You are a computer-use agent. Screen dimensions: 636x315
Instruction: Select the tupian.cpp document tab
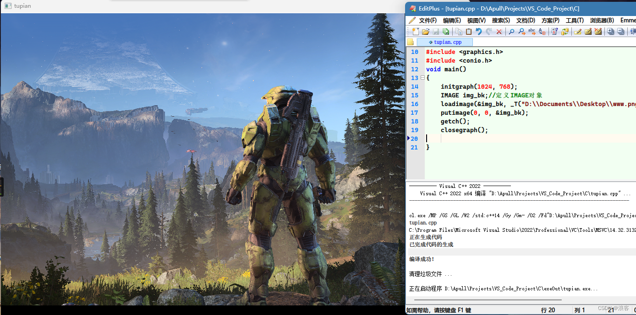click(444, 42)
